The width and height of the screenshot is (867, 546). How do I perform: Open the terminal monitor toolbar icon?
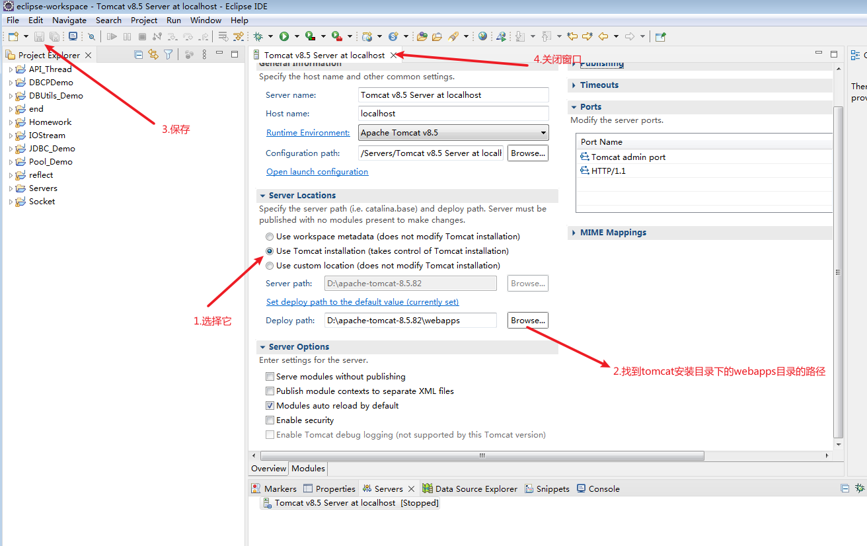[x=73, y=36]
